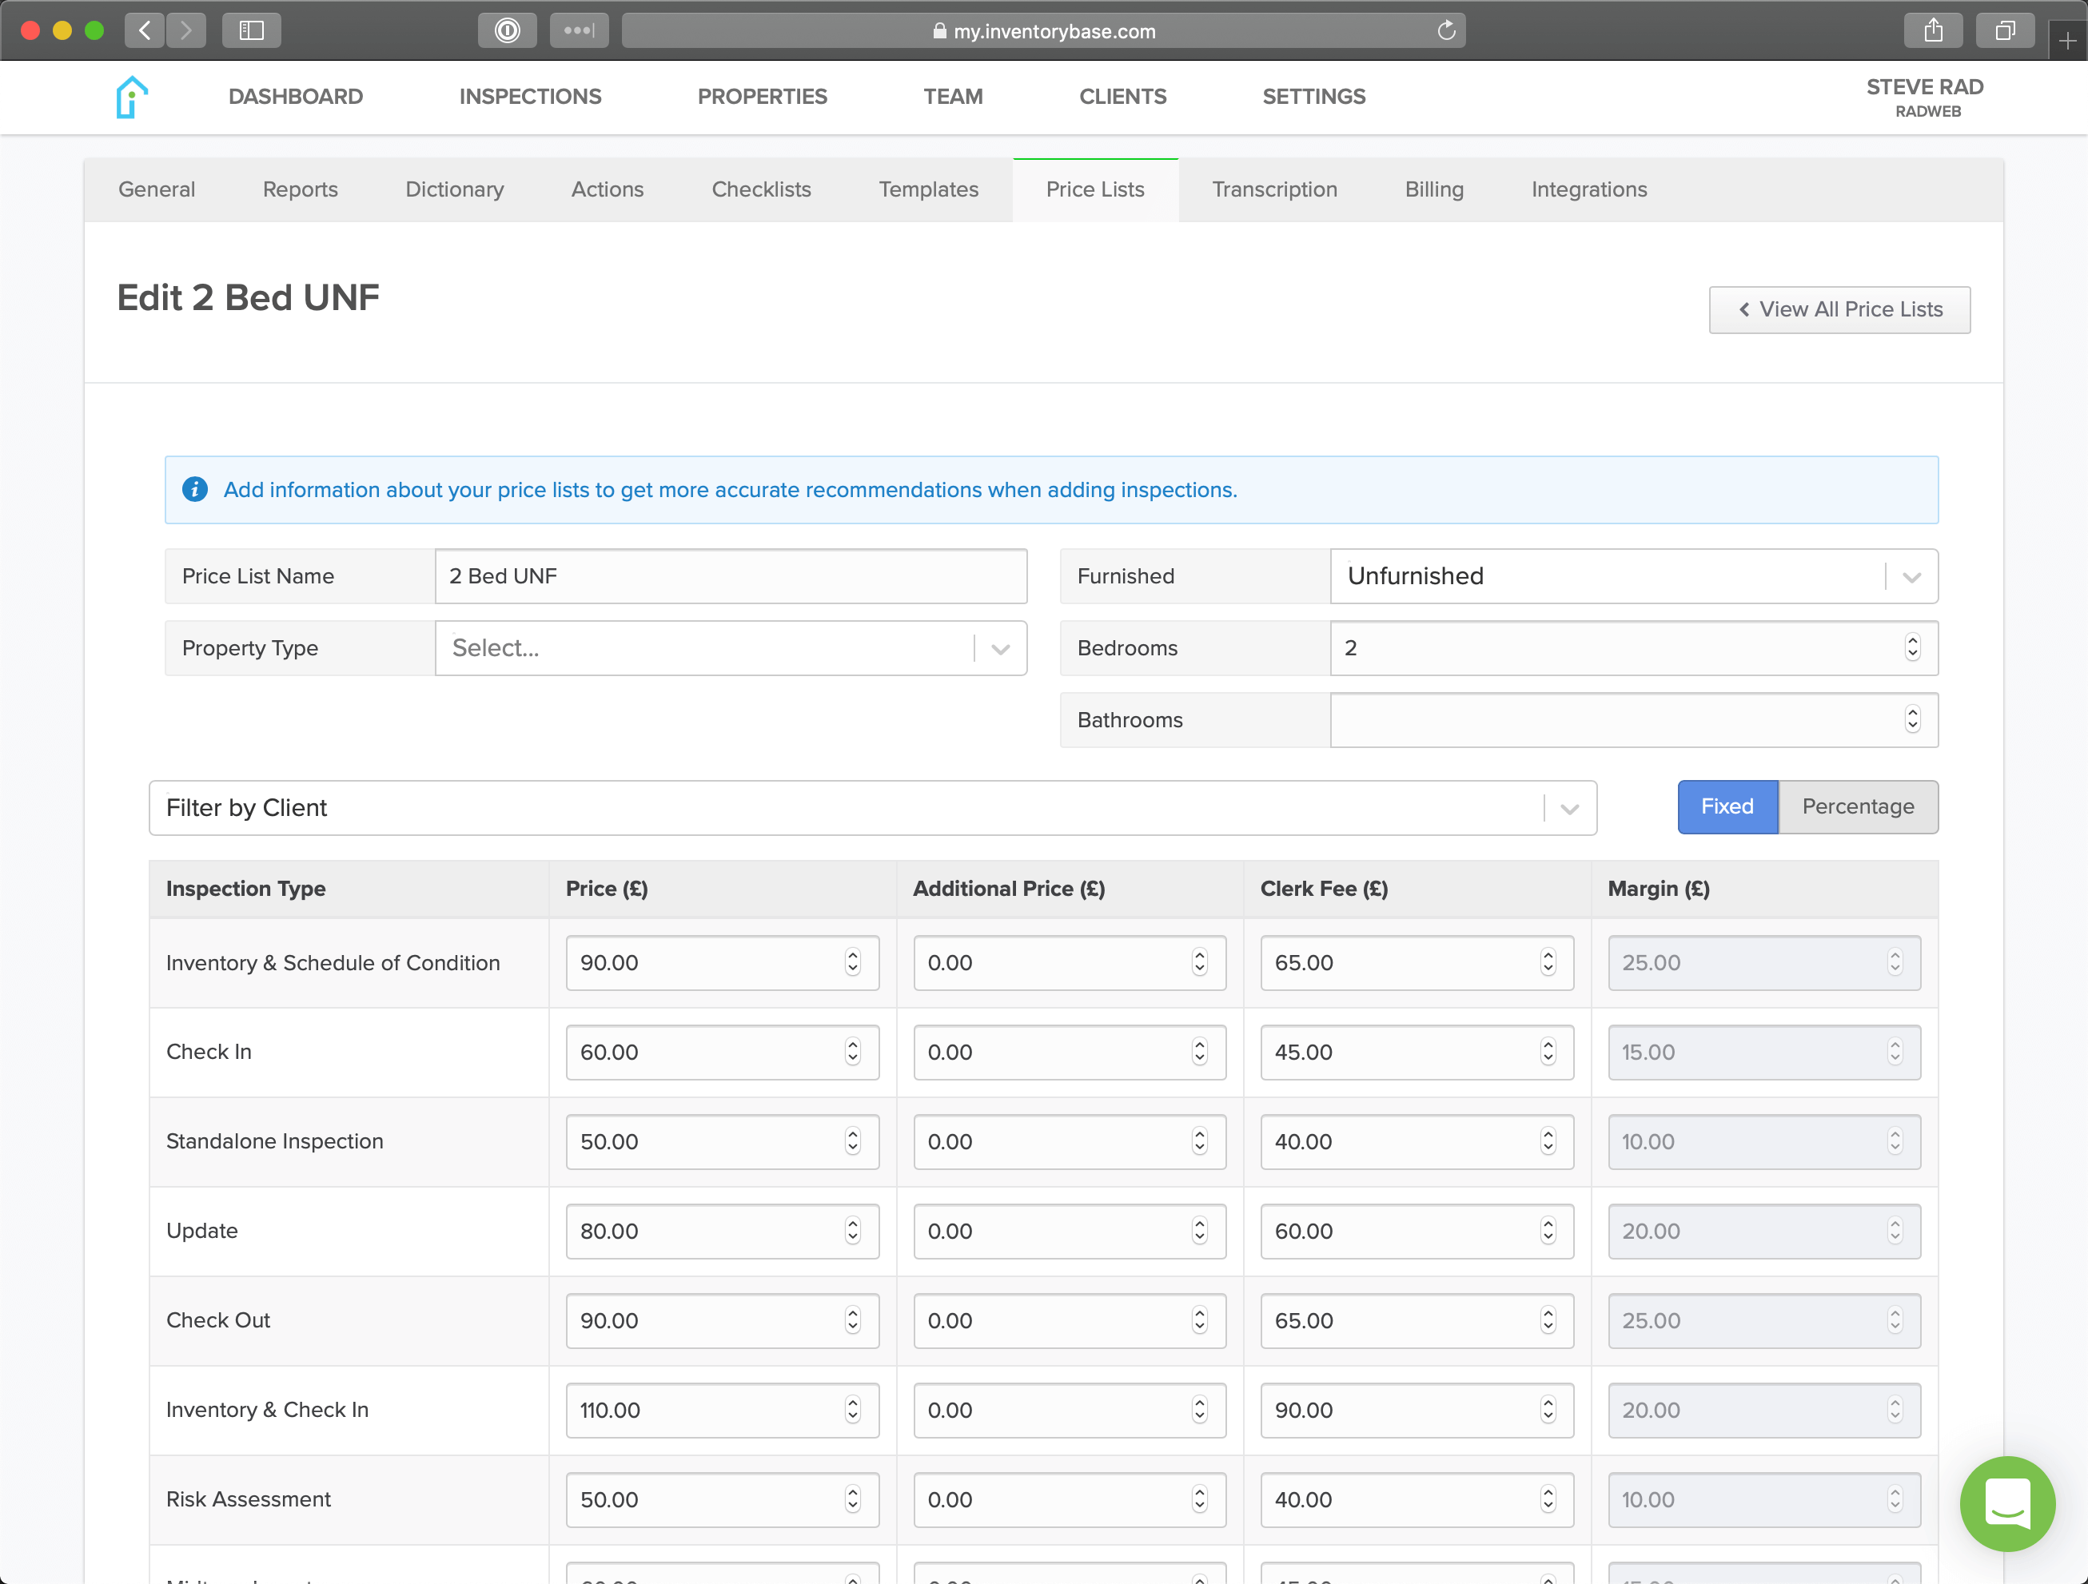Screen dimensions: 2088x1584
Task: Adjust the Bathrooms stepper arrows
Action: pyautogui.click(x=1911, y=719)
